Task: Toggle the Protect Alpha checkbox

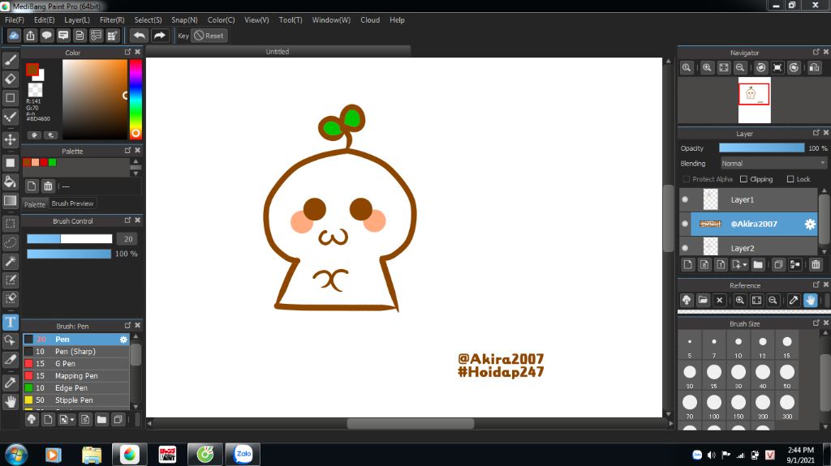Action: pos(687,179)
